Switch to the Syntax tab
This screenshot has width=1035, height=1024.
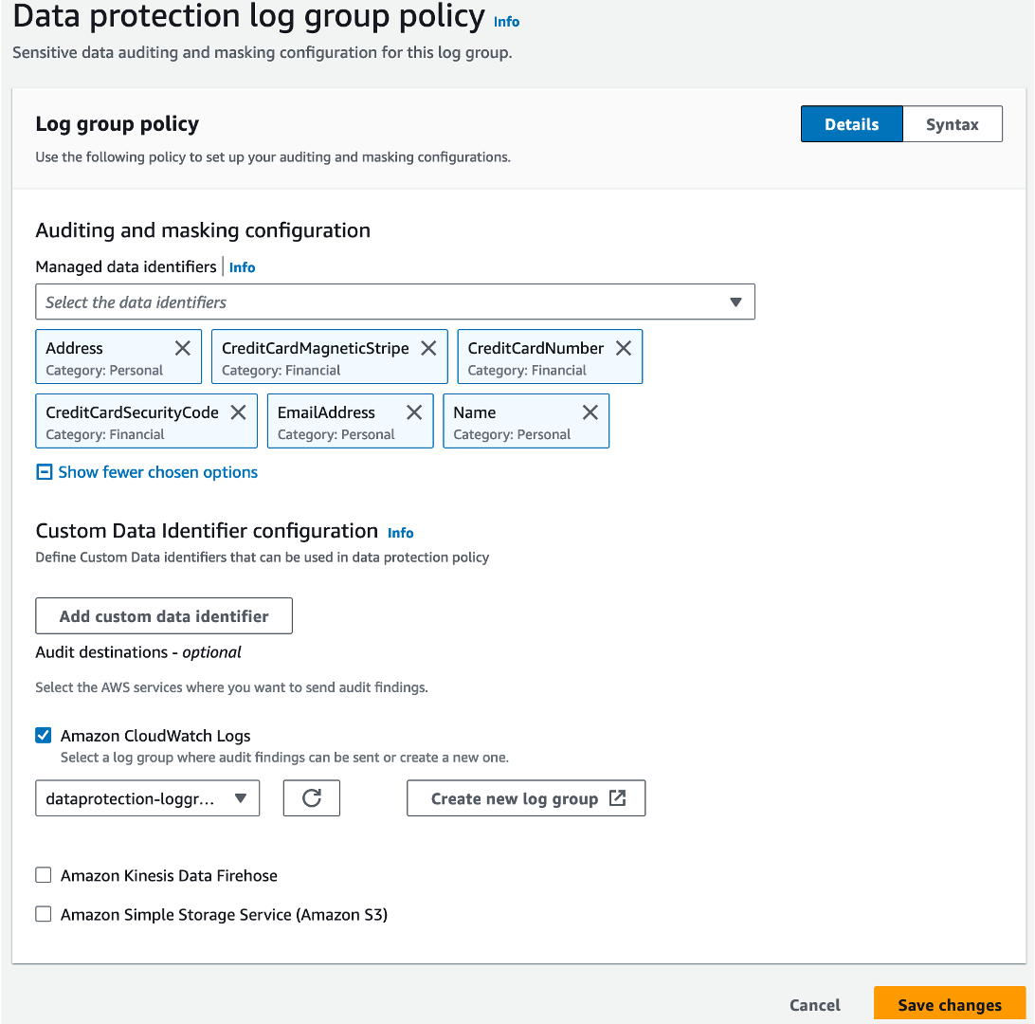(x=952, y=123)
